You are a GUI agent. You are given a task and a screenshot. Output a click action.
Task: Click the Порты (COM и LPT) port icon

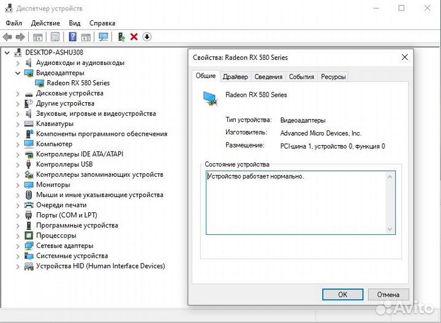point(29,215)
